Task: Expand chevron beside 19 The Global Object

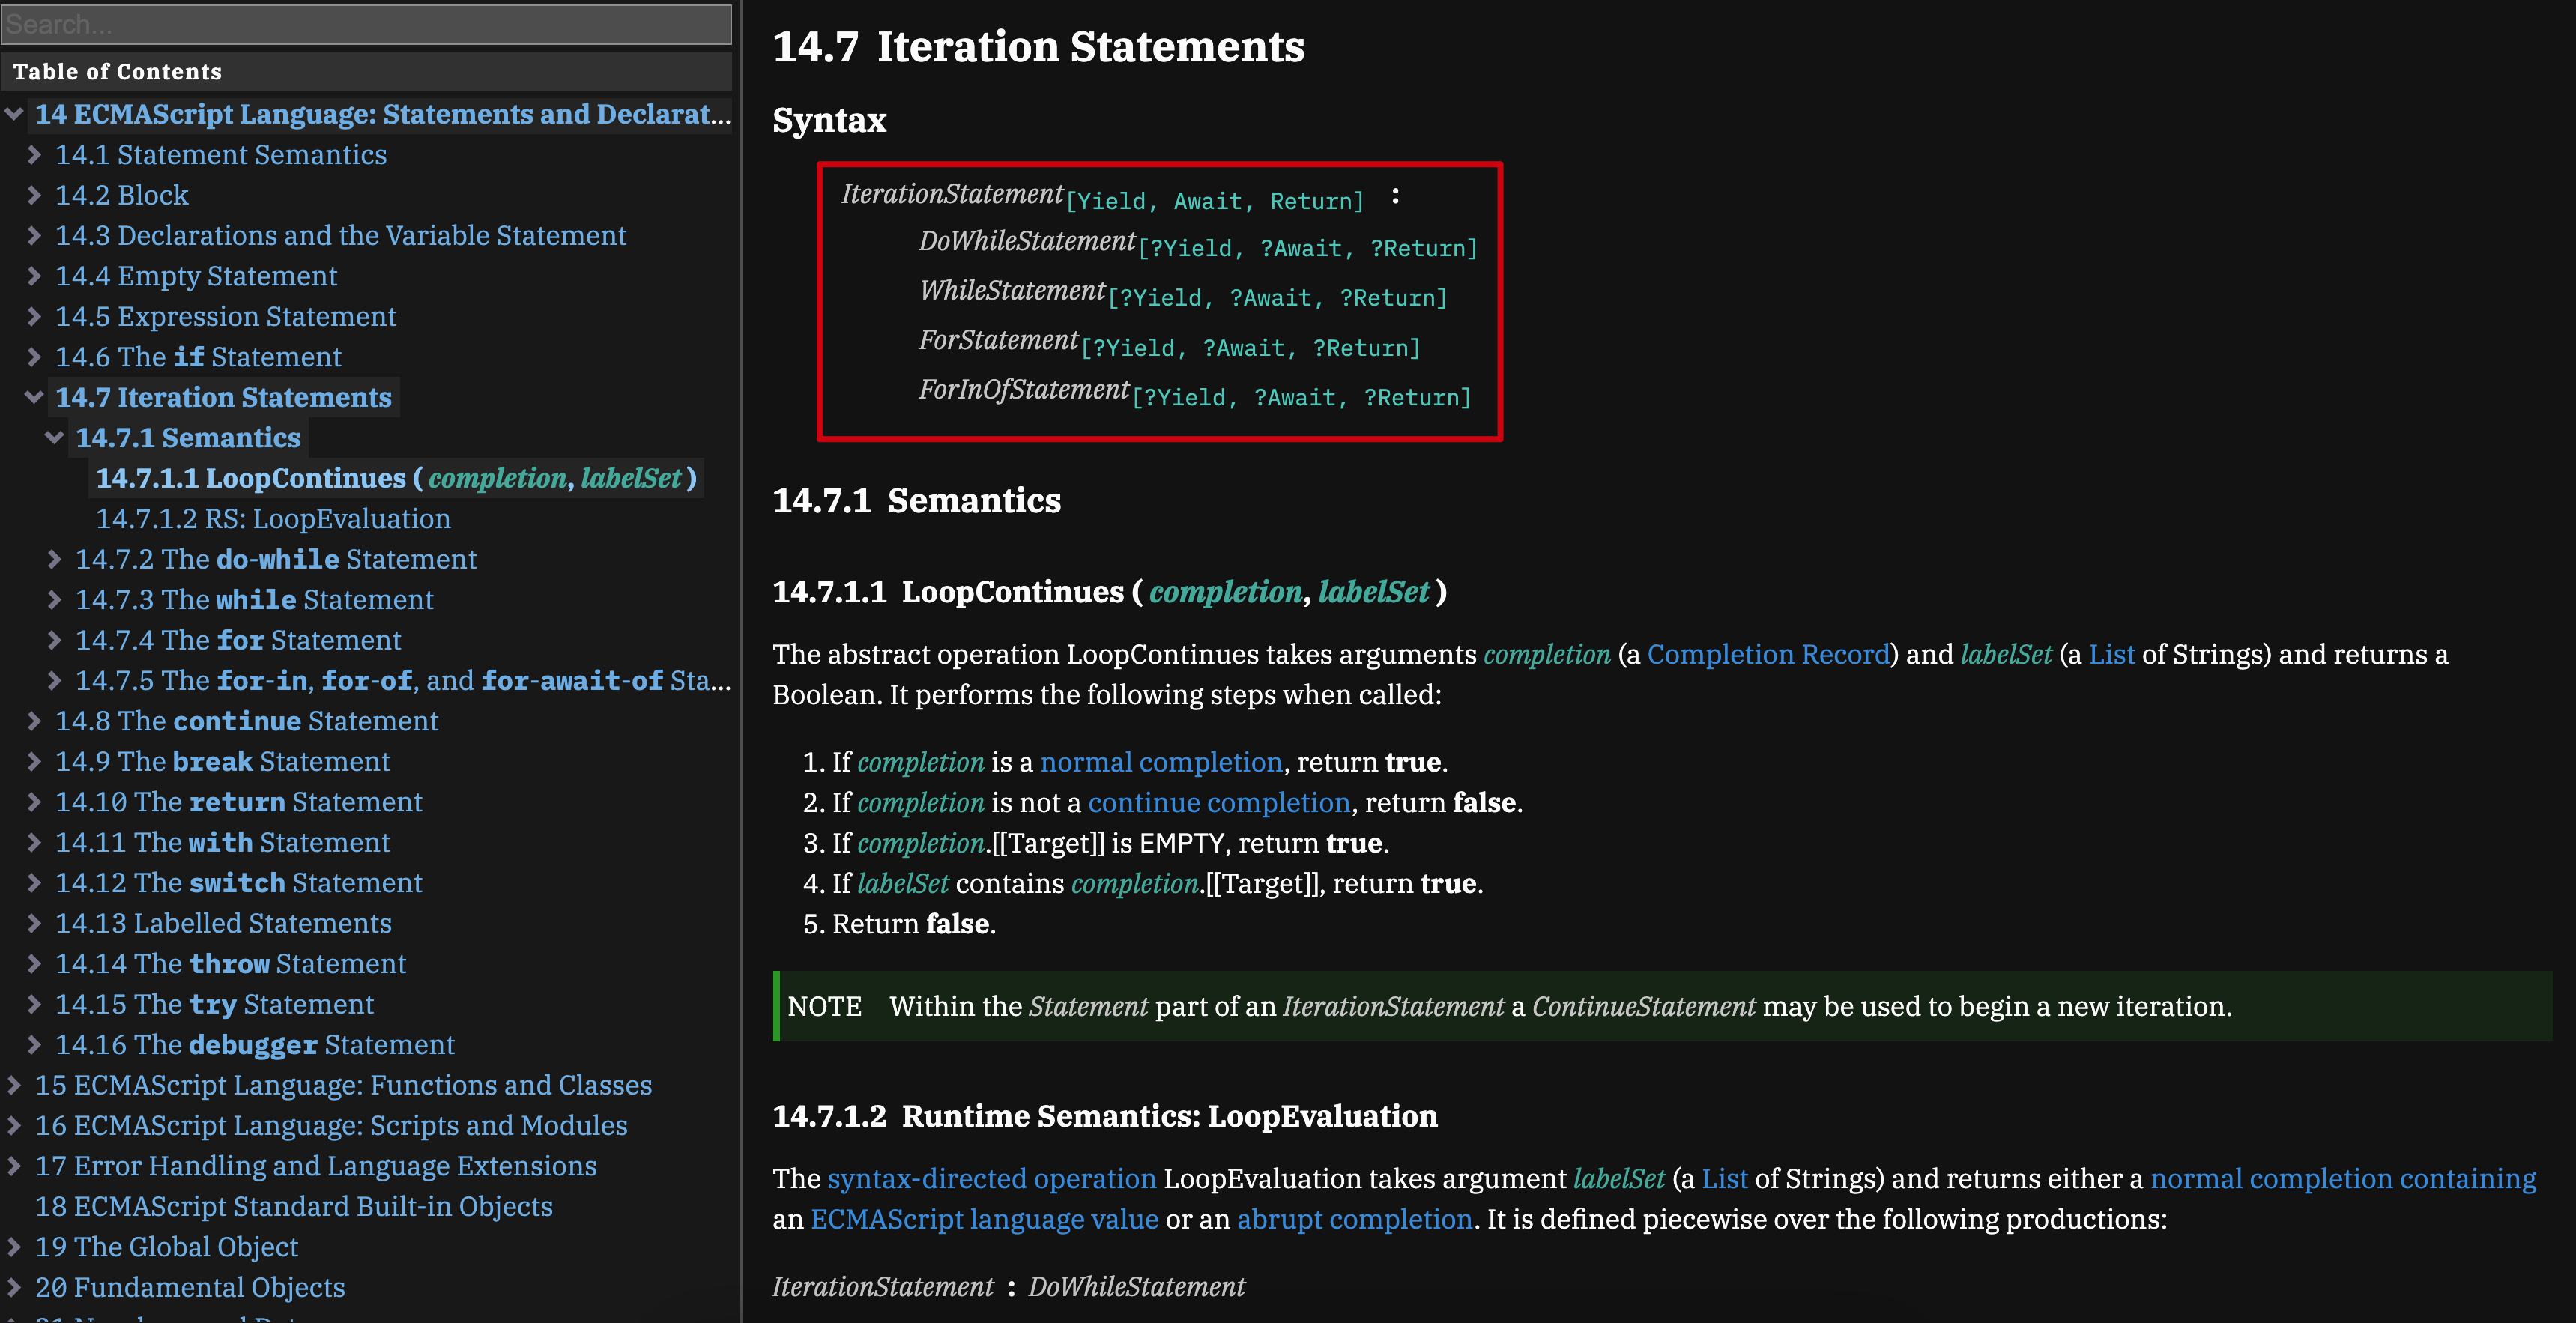Action: [14, 1246]
